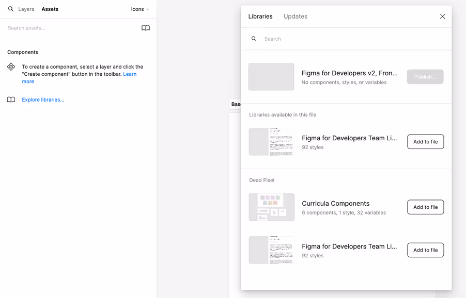
Task: Close the Libraries dialog
Action: click(x=443, y=16)
